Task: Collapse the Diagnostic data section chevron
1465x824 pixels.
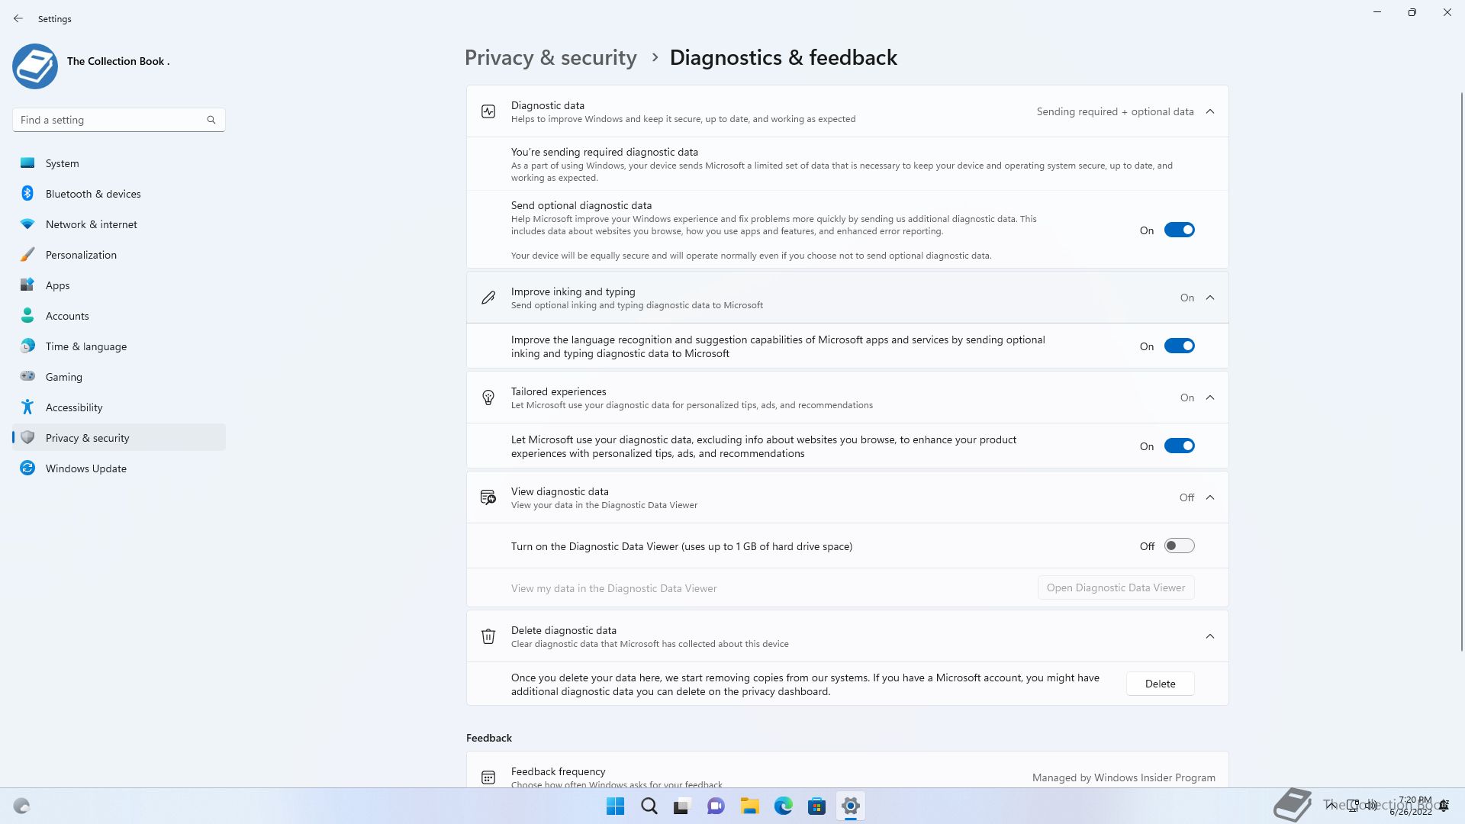Action: click(x=1210, y=111)
